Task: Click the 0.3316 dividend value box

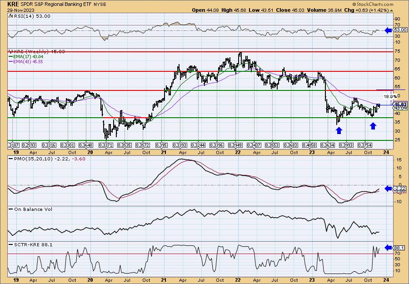Action: (x=49, y=145)
